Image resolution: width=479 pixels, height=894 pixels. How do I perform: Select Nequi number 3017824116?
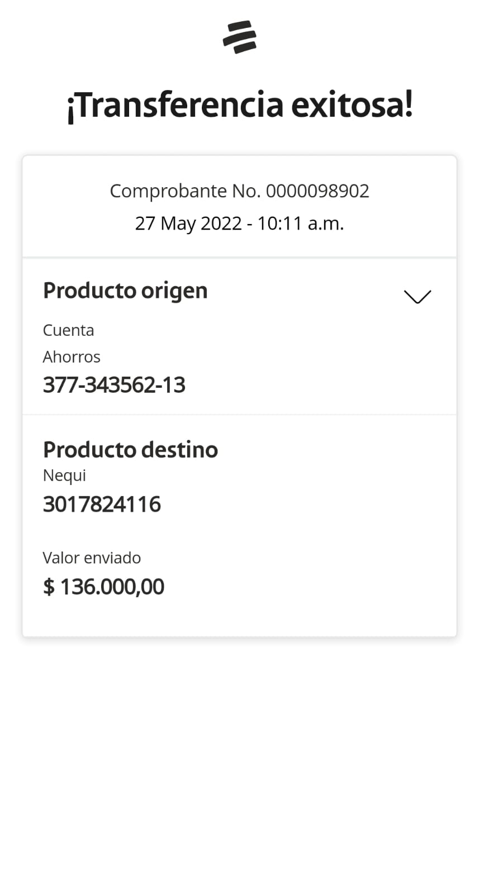click(x=102, y=505)
